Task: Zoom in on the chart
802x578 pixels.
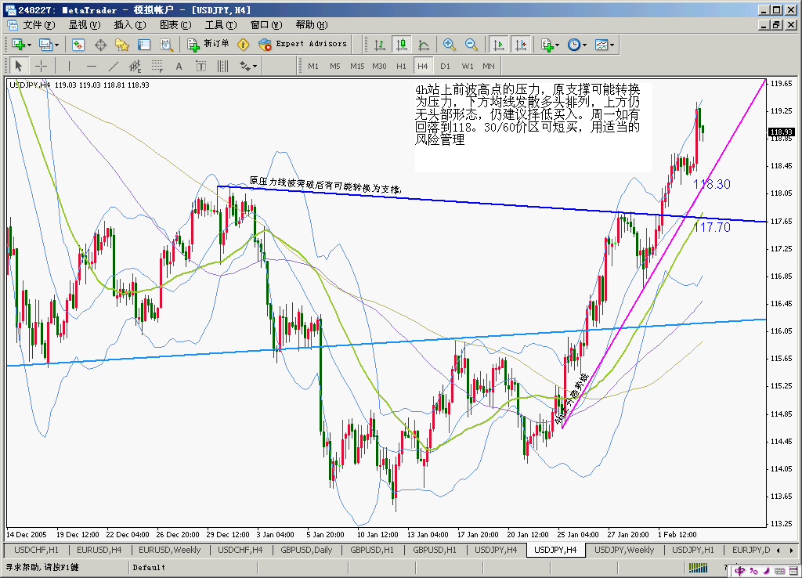Action: click(x=449, y=45)
